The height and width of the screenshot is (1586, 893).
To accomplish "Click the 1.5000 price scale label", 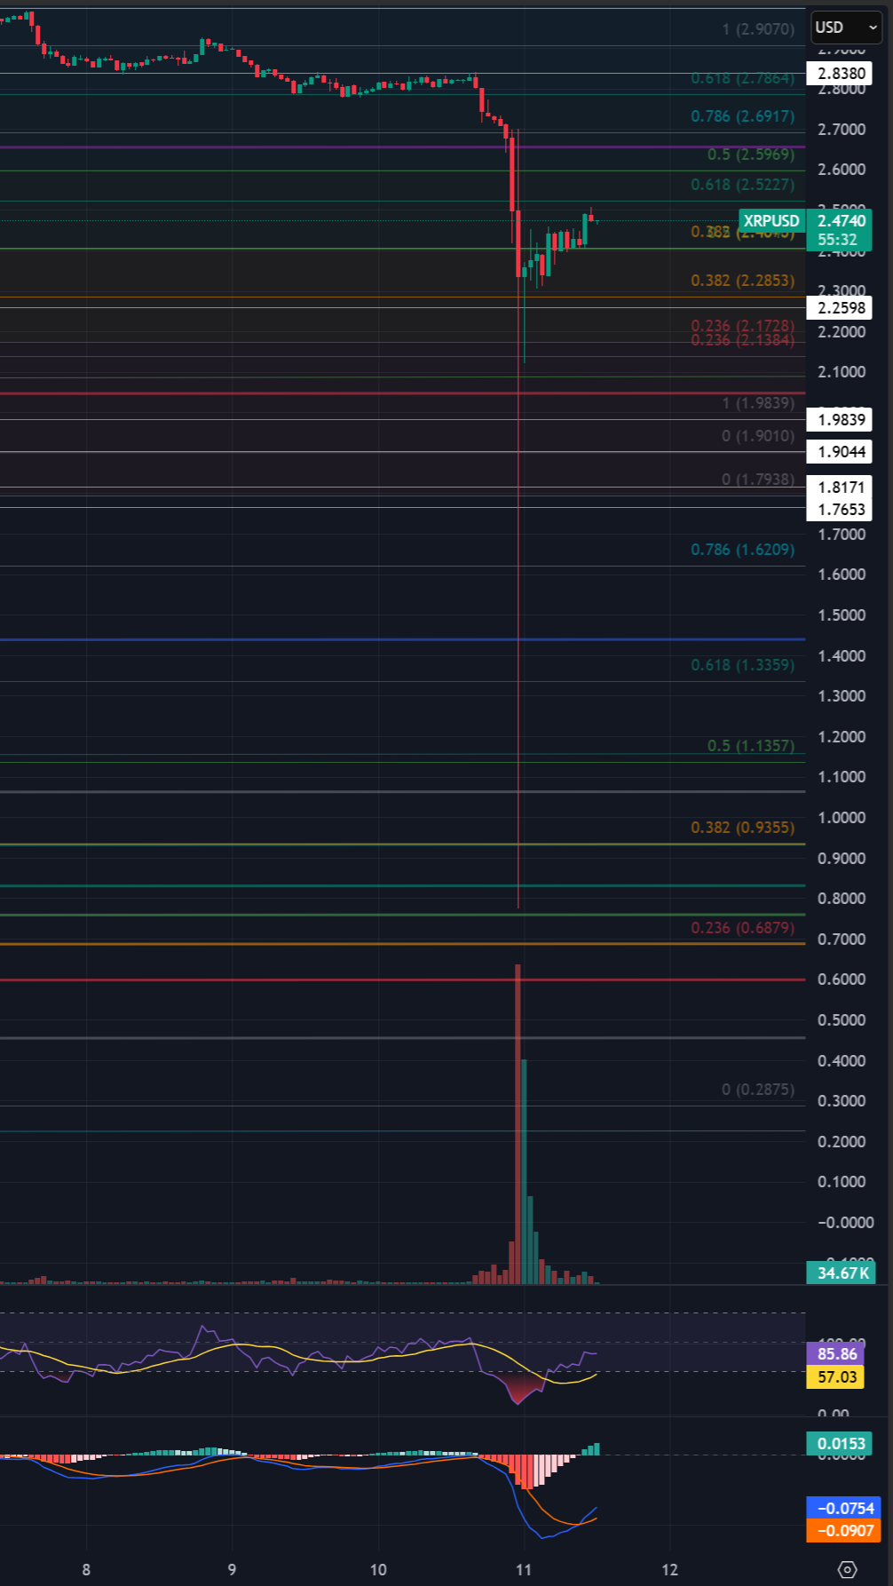I will coord(842,615).
